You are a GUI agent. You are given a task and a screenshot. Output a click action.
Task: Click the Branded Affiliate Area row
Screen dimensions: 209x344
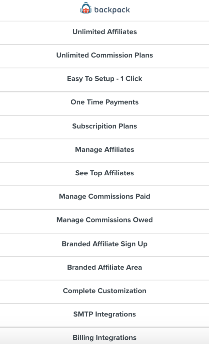[x=104, y=268]
